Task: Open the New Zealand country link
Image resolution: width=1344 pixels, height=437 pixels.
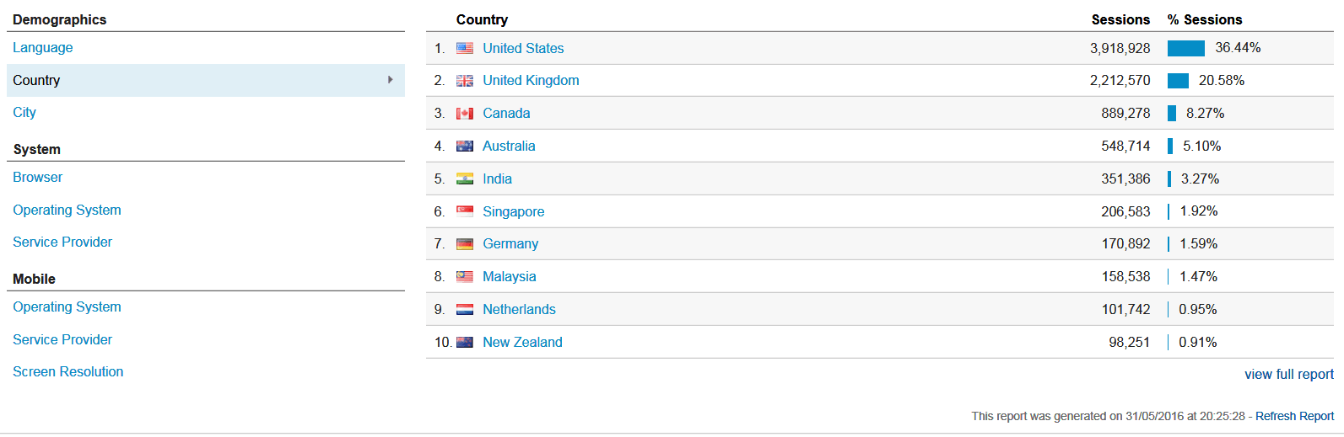Action: pos(522,343)
